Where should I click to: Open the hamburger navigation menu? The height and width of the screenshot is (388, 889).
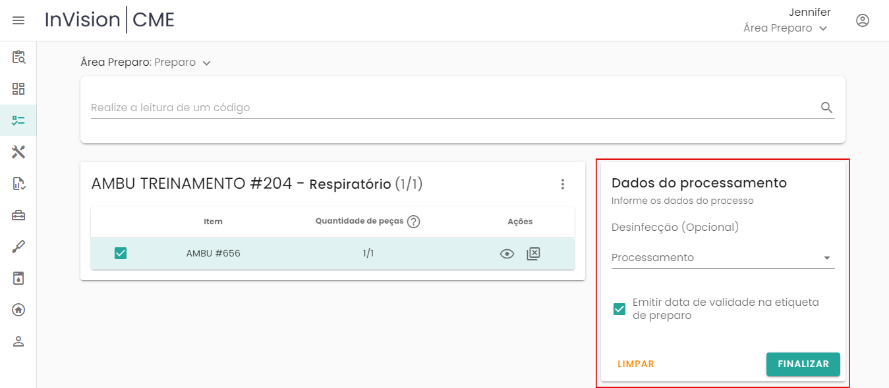coord(18,20)
